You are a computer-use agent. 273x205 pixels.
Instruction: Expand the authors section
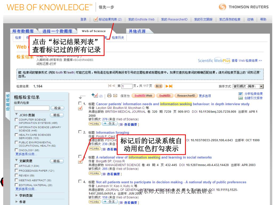pyautogui.click(x=17, y=202)
